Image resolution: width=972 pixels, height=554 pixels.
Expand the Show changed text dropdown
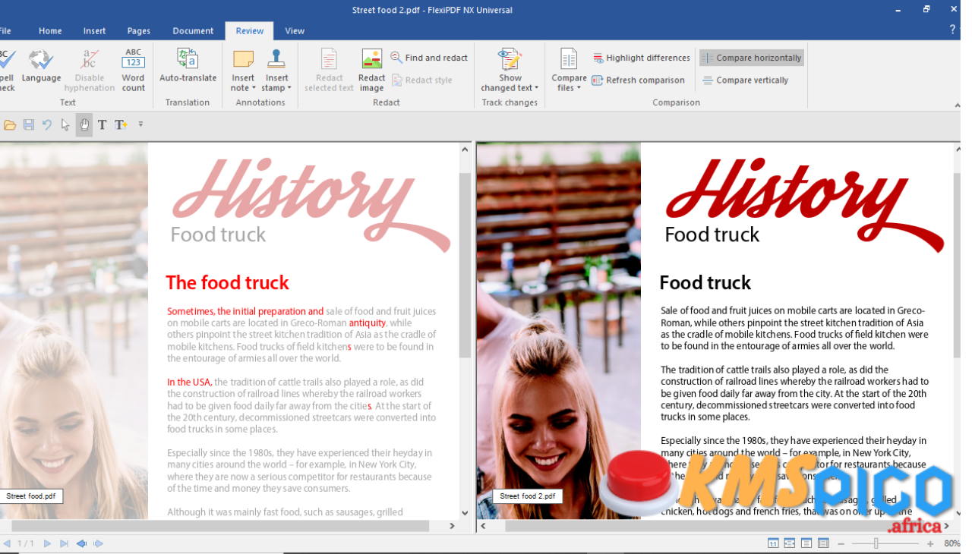point(510,71)
